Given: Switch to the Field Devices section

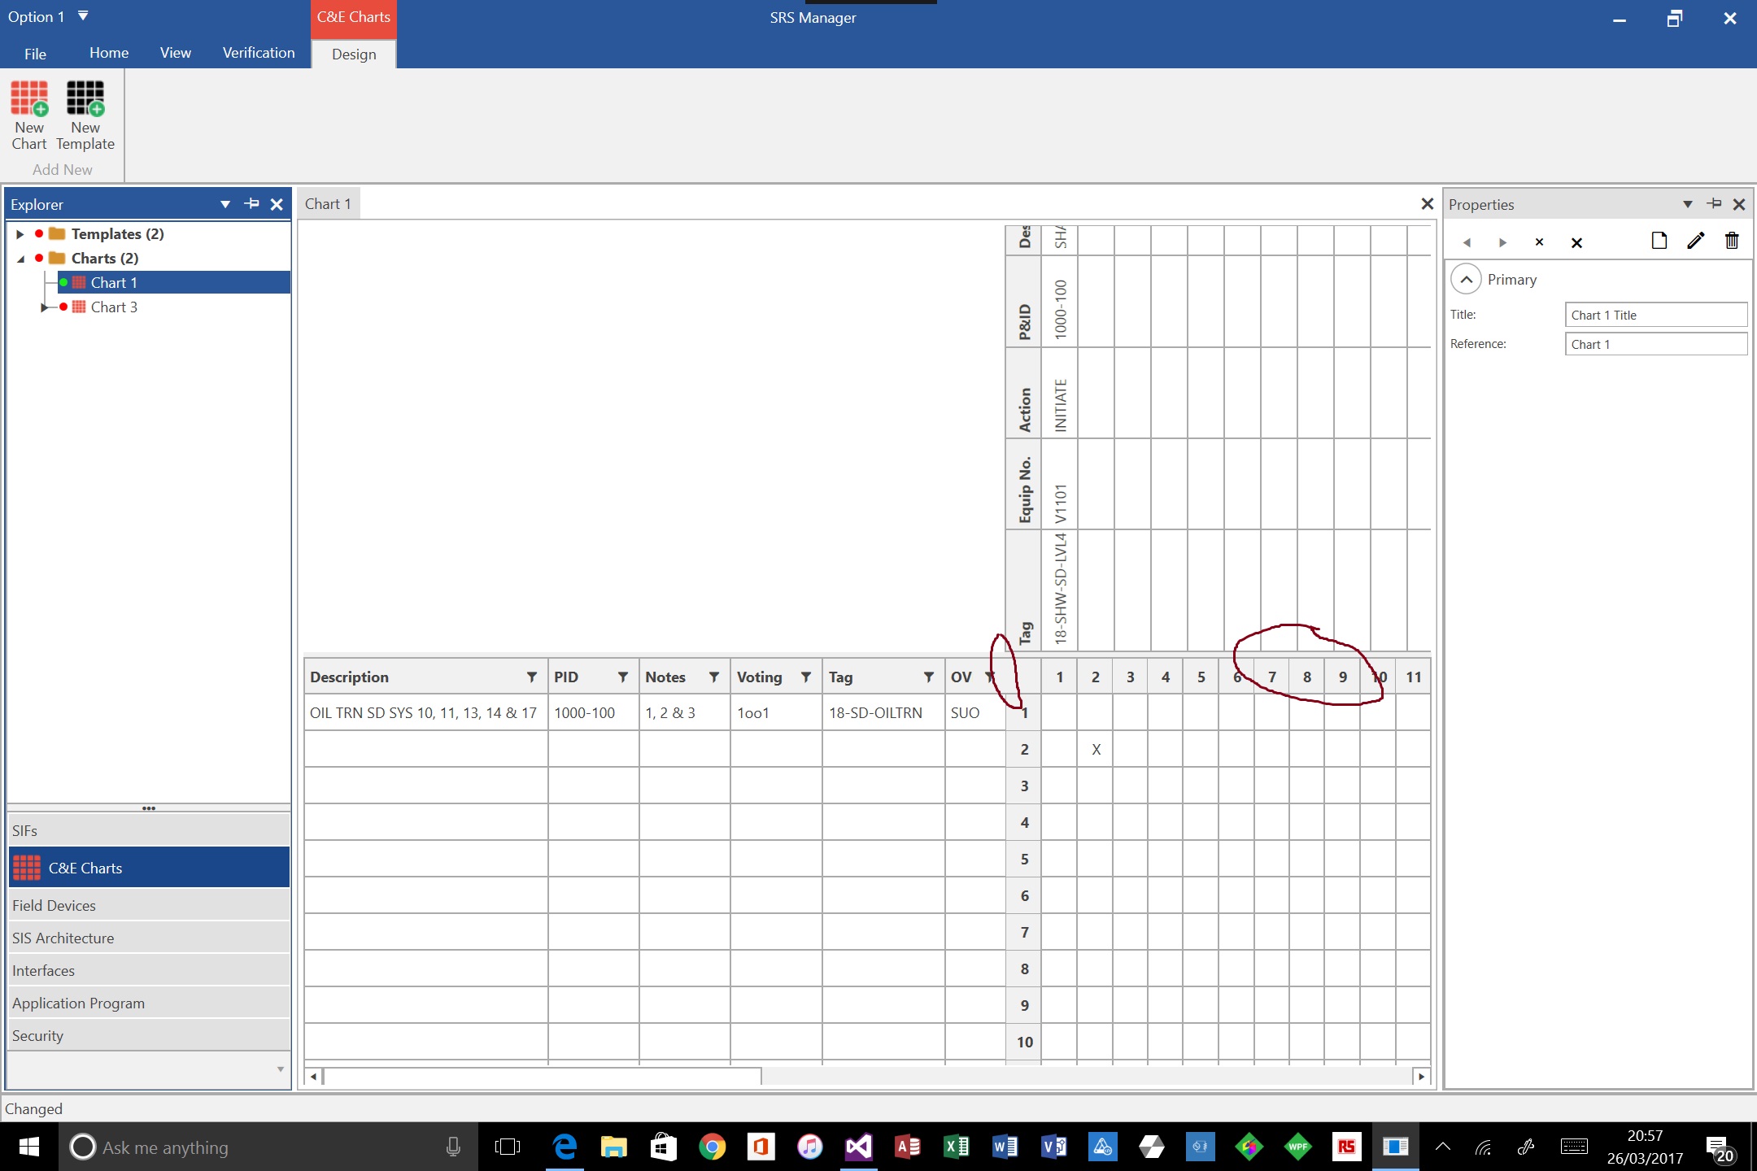Looking at the screenshot, I should point(54,905).
